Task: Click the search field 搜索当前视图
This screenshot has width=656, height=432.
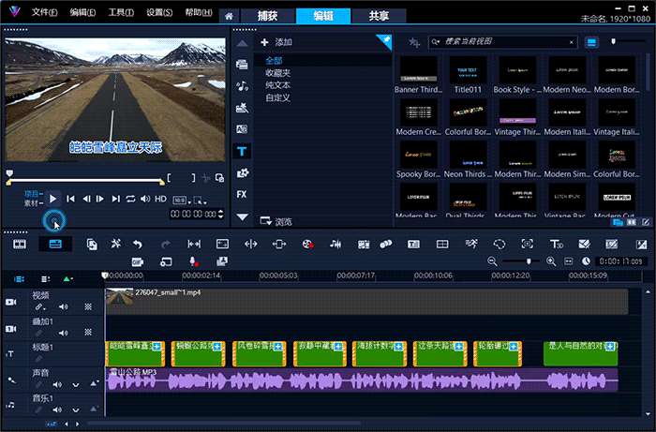Action: click(x=503, y=42)
